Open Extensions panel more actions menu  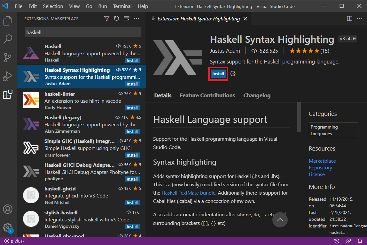click(137, 19)
